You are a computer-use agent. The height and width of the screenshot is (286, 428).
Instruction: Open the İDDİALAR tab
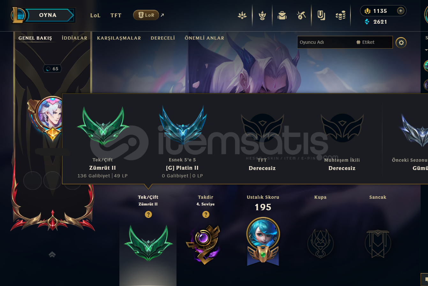(74, 38)
